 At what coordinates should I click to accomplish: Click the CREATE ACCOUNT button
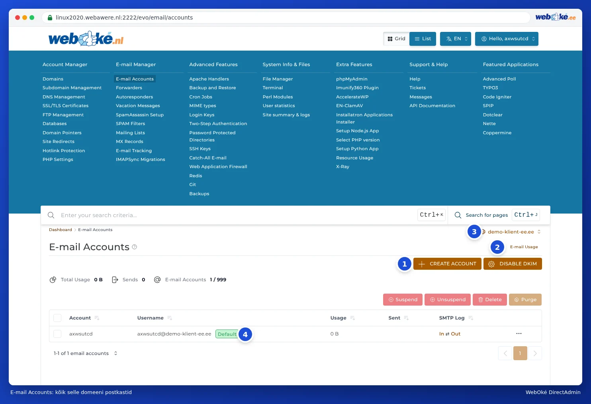click(x=447, y=264)
